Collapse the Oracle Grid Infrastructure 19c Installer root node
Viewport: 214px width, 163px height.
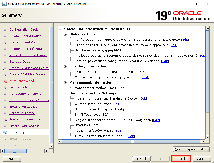tap(60, 29)
